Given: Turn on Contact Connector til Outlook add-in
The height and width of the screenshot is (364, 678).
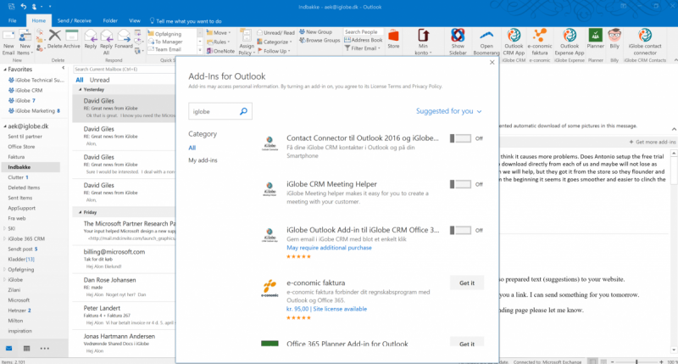Looking at the screenshot, I should [460, 138].
